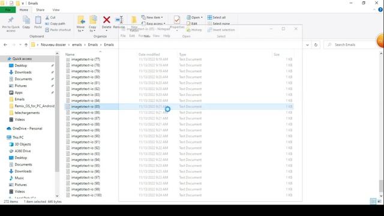Screen dimensions: 384x216
Task: Click Pin to Quick access icon
Action: 11,20
